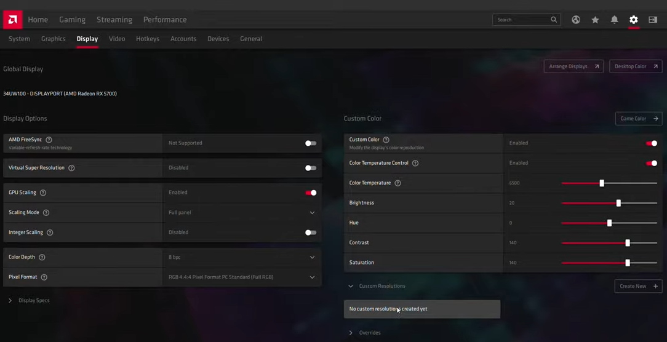The height and width of the screenshot is (342, 667).
Task: Adjust Color Temperature slider handle
Action: [x=602, y=183]
